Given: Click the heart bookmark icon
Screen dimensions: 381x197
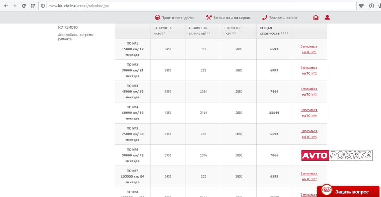Looking at the screenshot, I should click(361, 6).
